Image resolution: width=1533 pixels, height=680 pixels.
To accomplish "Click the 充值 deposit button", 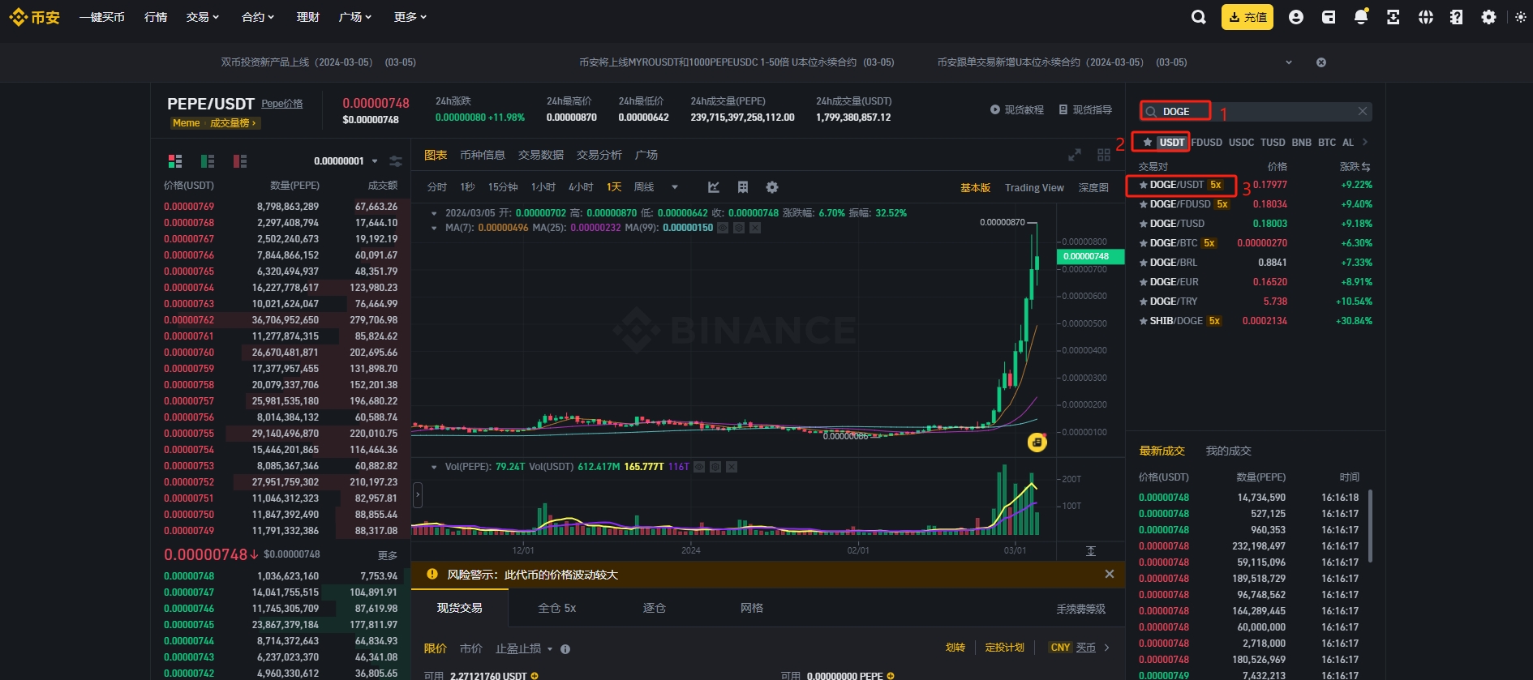I will [1247, 17].
